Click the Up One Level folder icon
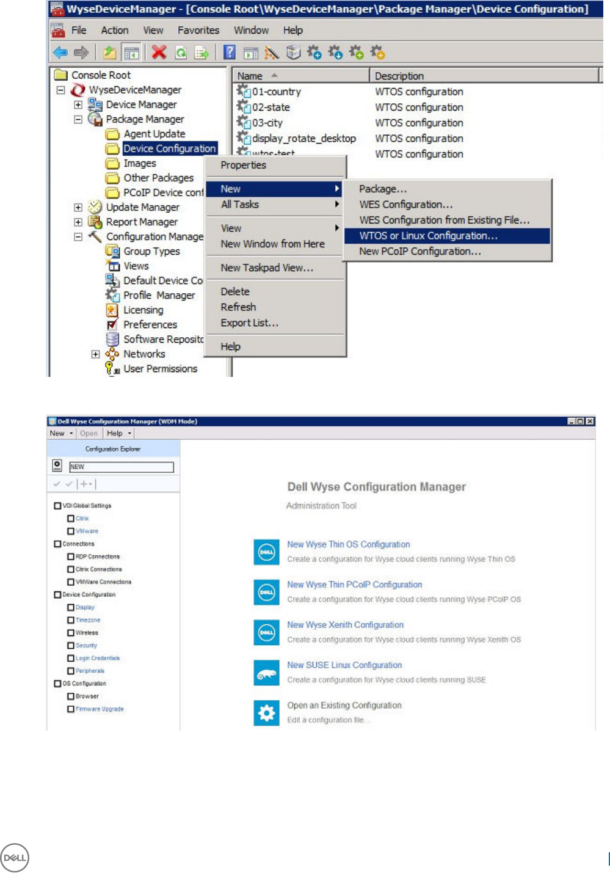This screenshot has width=610, height=873. 109,53
